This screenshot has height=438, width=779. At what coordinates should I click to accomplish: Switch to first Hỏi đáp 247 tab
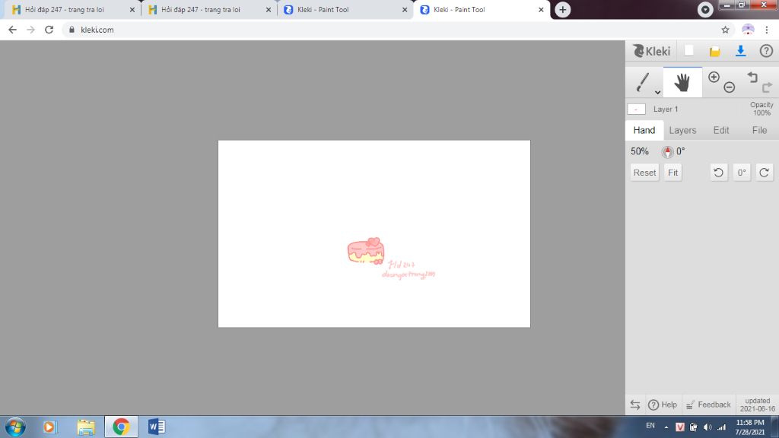coord(72,9)
